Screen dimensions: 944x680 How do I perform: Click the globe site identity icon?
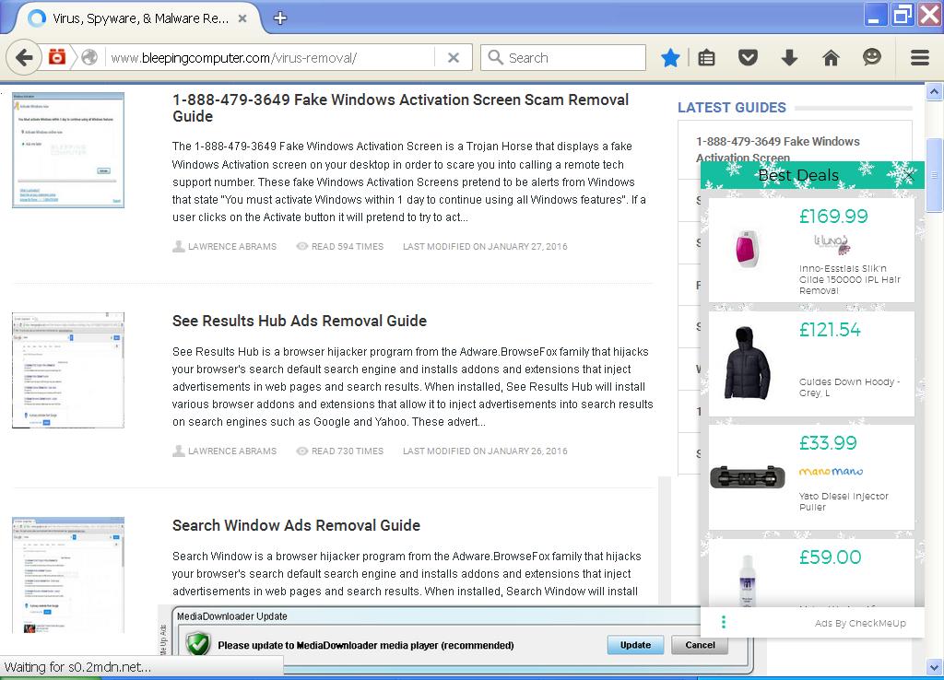[x=89, y=57]
